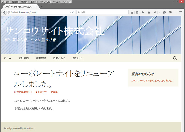Close the current browser tab
The height and width of the screenshot is (132, 185).
click(x=36, y=6)
